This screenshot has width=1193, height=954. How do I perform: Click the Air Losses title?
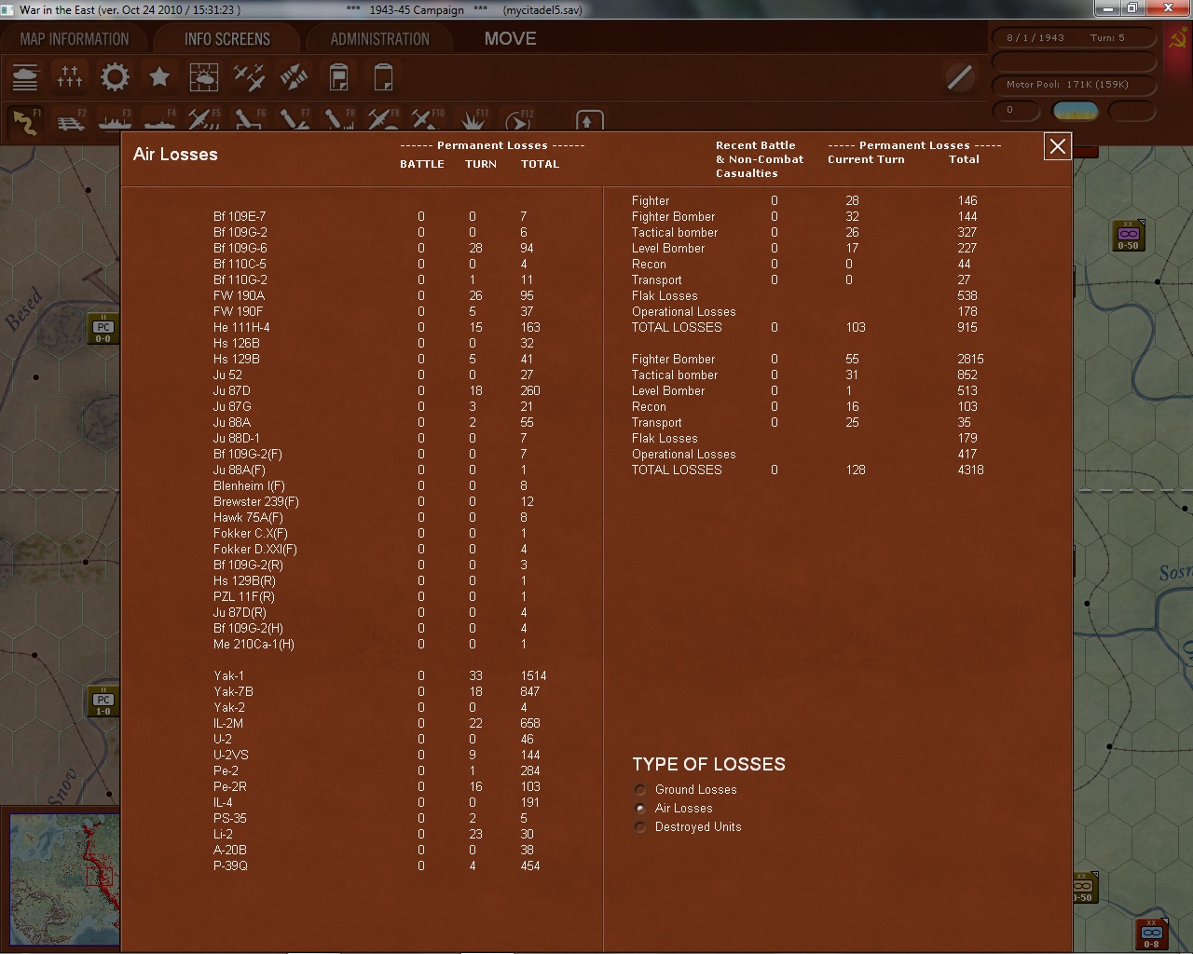175,155
